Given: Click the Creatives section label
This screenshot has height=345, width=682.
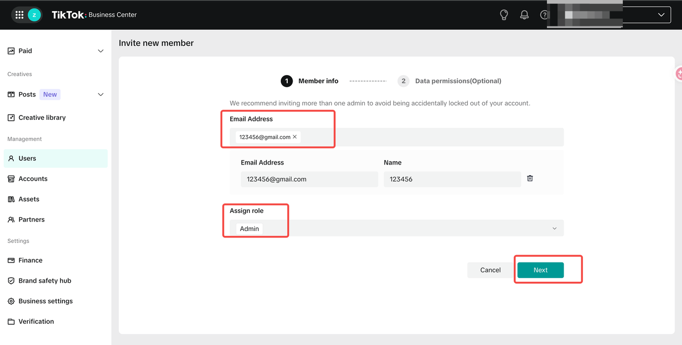Looking at the screenshot, I should click(x=20, y=74).
